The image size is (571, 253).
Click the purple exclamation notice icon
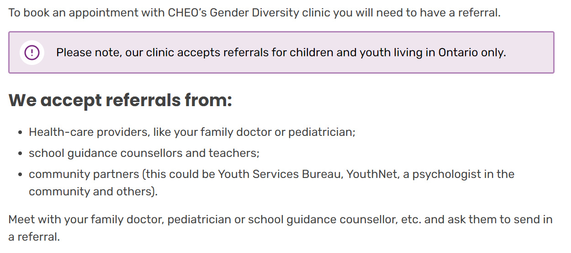(32, 53)
